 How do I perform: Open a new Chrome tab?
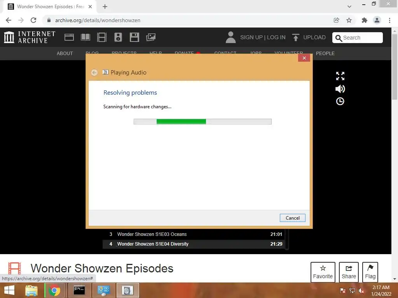click(x=105, y=7)
